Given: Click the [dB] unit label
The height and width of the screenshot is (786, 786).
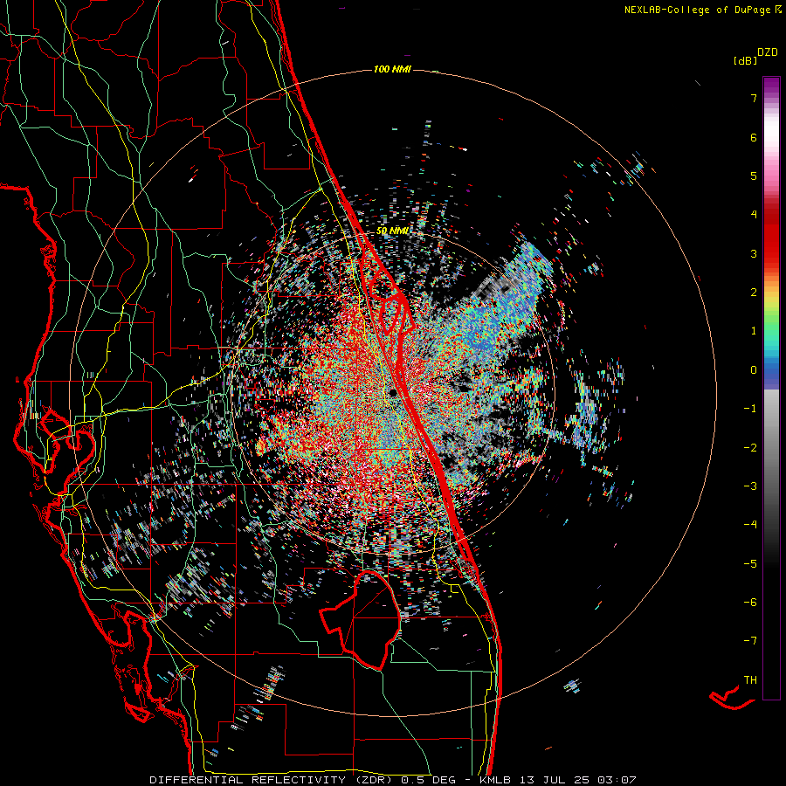Looking at the screenshot, I should (746, 61).
